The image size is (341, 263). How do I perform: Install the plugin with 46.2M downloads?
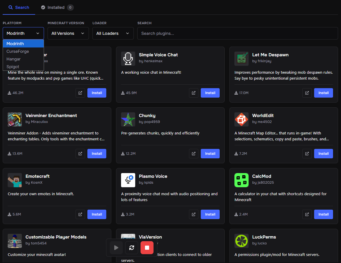coord(97,93)
